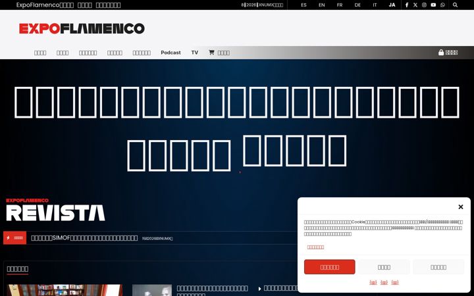Visit the Instagram profile icon
Image resolution: width=474 pixels, height=296 pixels.
[x=424, y=5]
